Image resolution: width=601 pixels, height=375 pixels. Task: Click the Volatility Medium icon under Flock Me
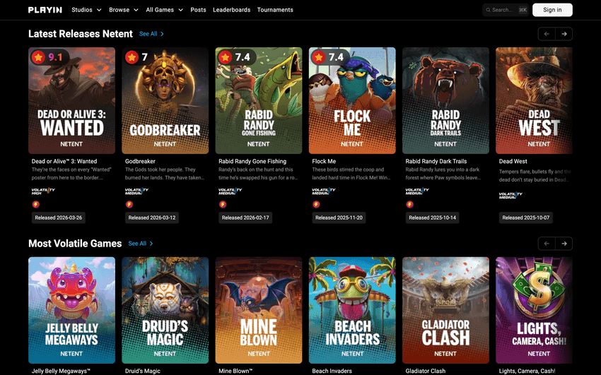pos(324,191)
